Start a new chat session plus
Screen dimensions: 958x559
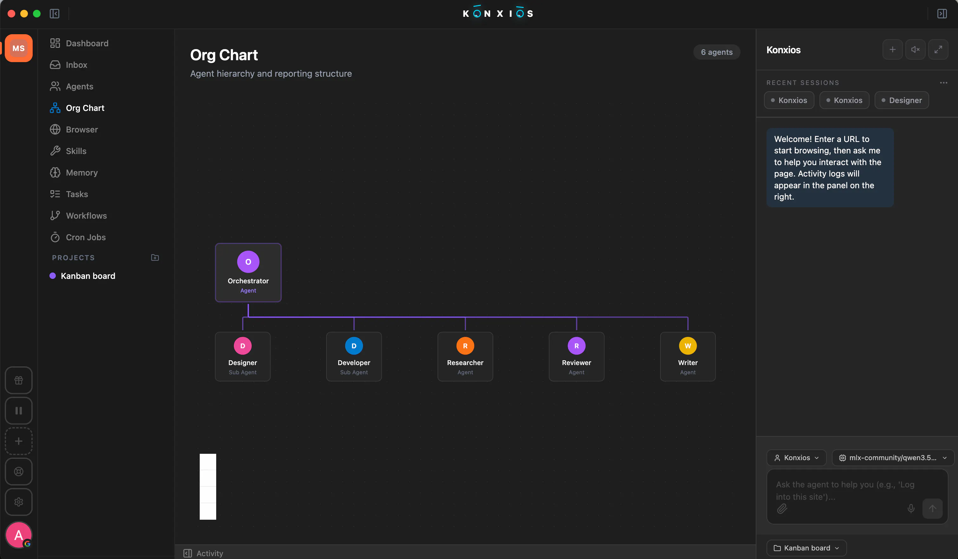click(893, 49)
